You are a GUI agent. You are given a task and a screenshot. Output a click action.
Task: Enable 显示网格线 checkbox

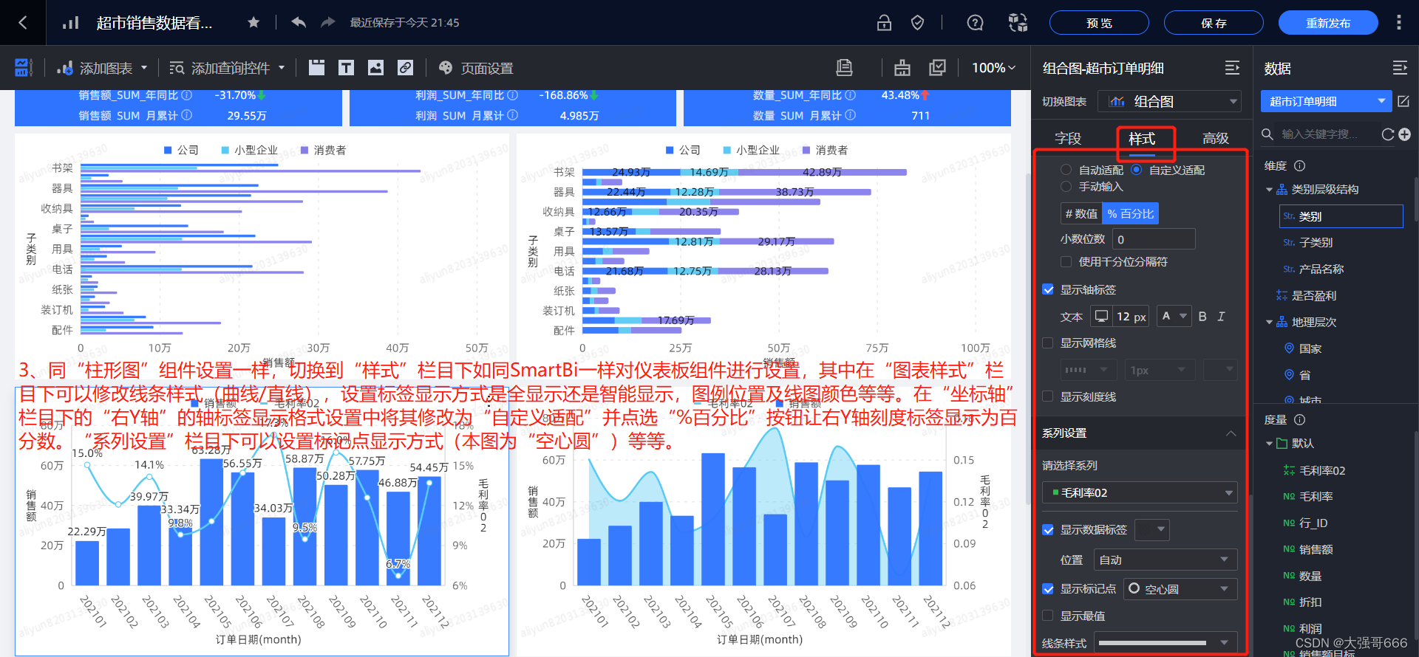point(1047,343)
